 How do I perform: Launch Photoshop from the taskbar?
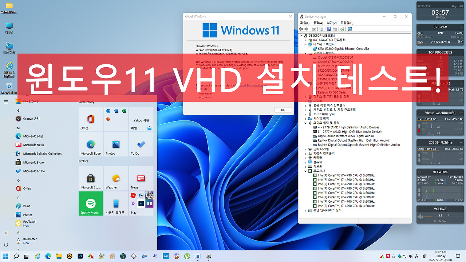[80, 256]
